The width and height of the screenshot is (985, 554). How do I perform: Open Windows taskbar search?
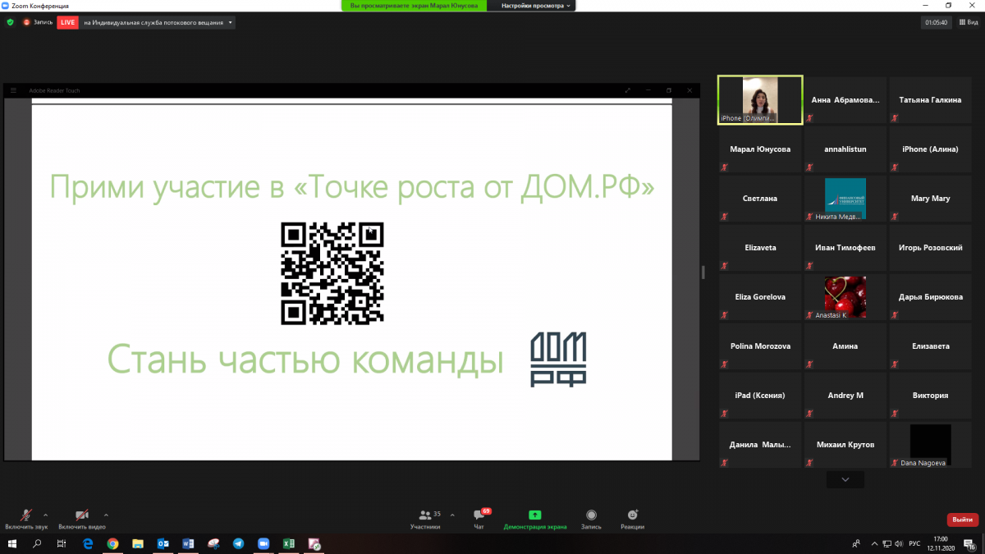[37, 543]
